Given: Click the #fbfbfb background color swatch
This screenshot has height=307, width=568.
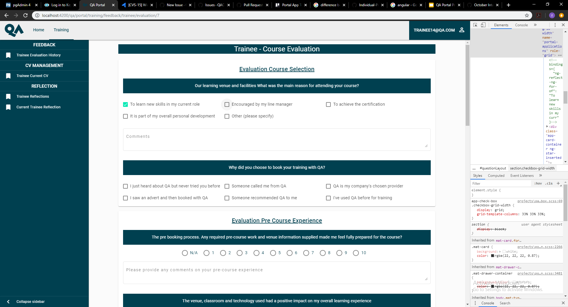Looking at the screenshot, I should pos(514,282).
